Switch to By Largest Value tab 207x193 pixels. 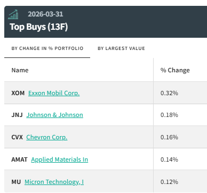coord(121,48)
